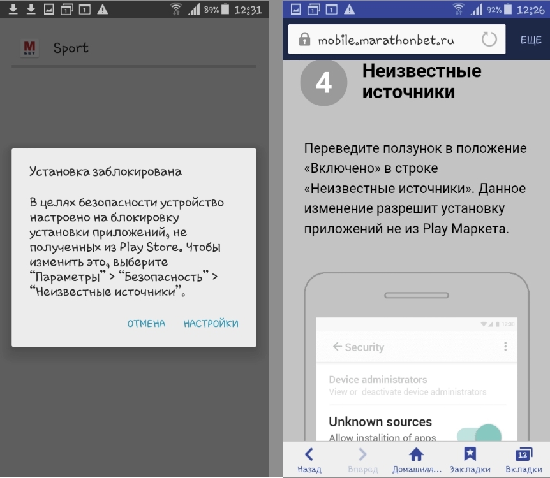Tap second download icon in left status bar
550x478 pixels.
31,10
